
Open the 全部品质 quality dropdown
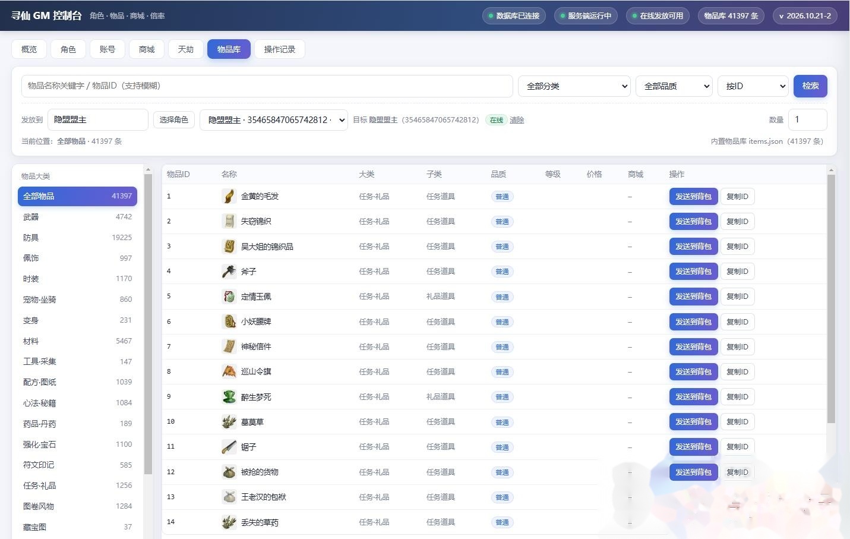coord(674,86)
